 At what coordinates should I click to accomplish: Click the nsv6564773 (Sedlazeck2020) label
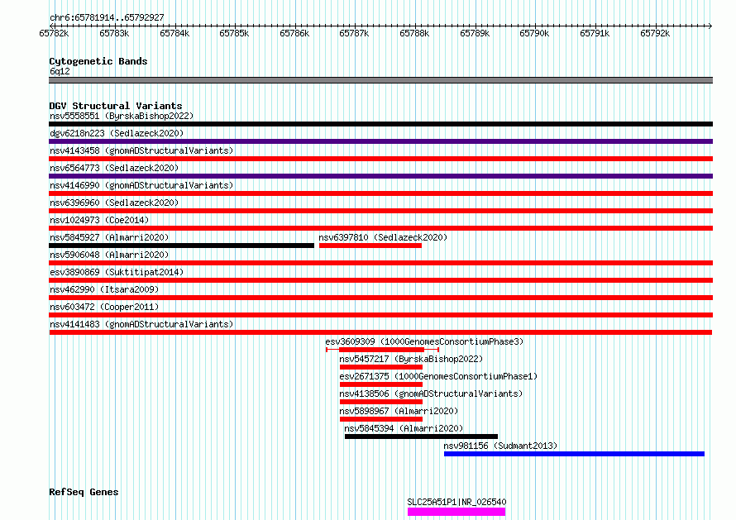(114, 168)
